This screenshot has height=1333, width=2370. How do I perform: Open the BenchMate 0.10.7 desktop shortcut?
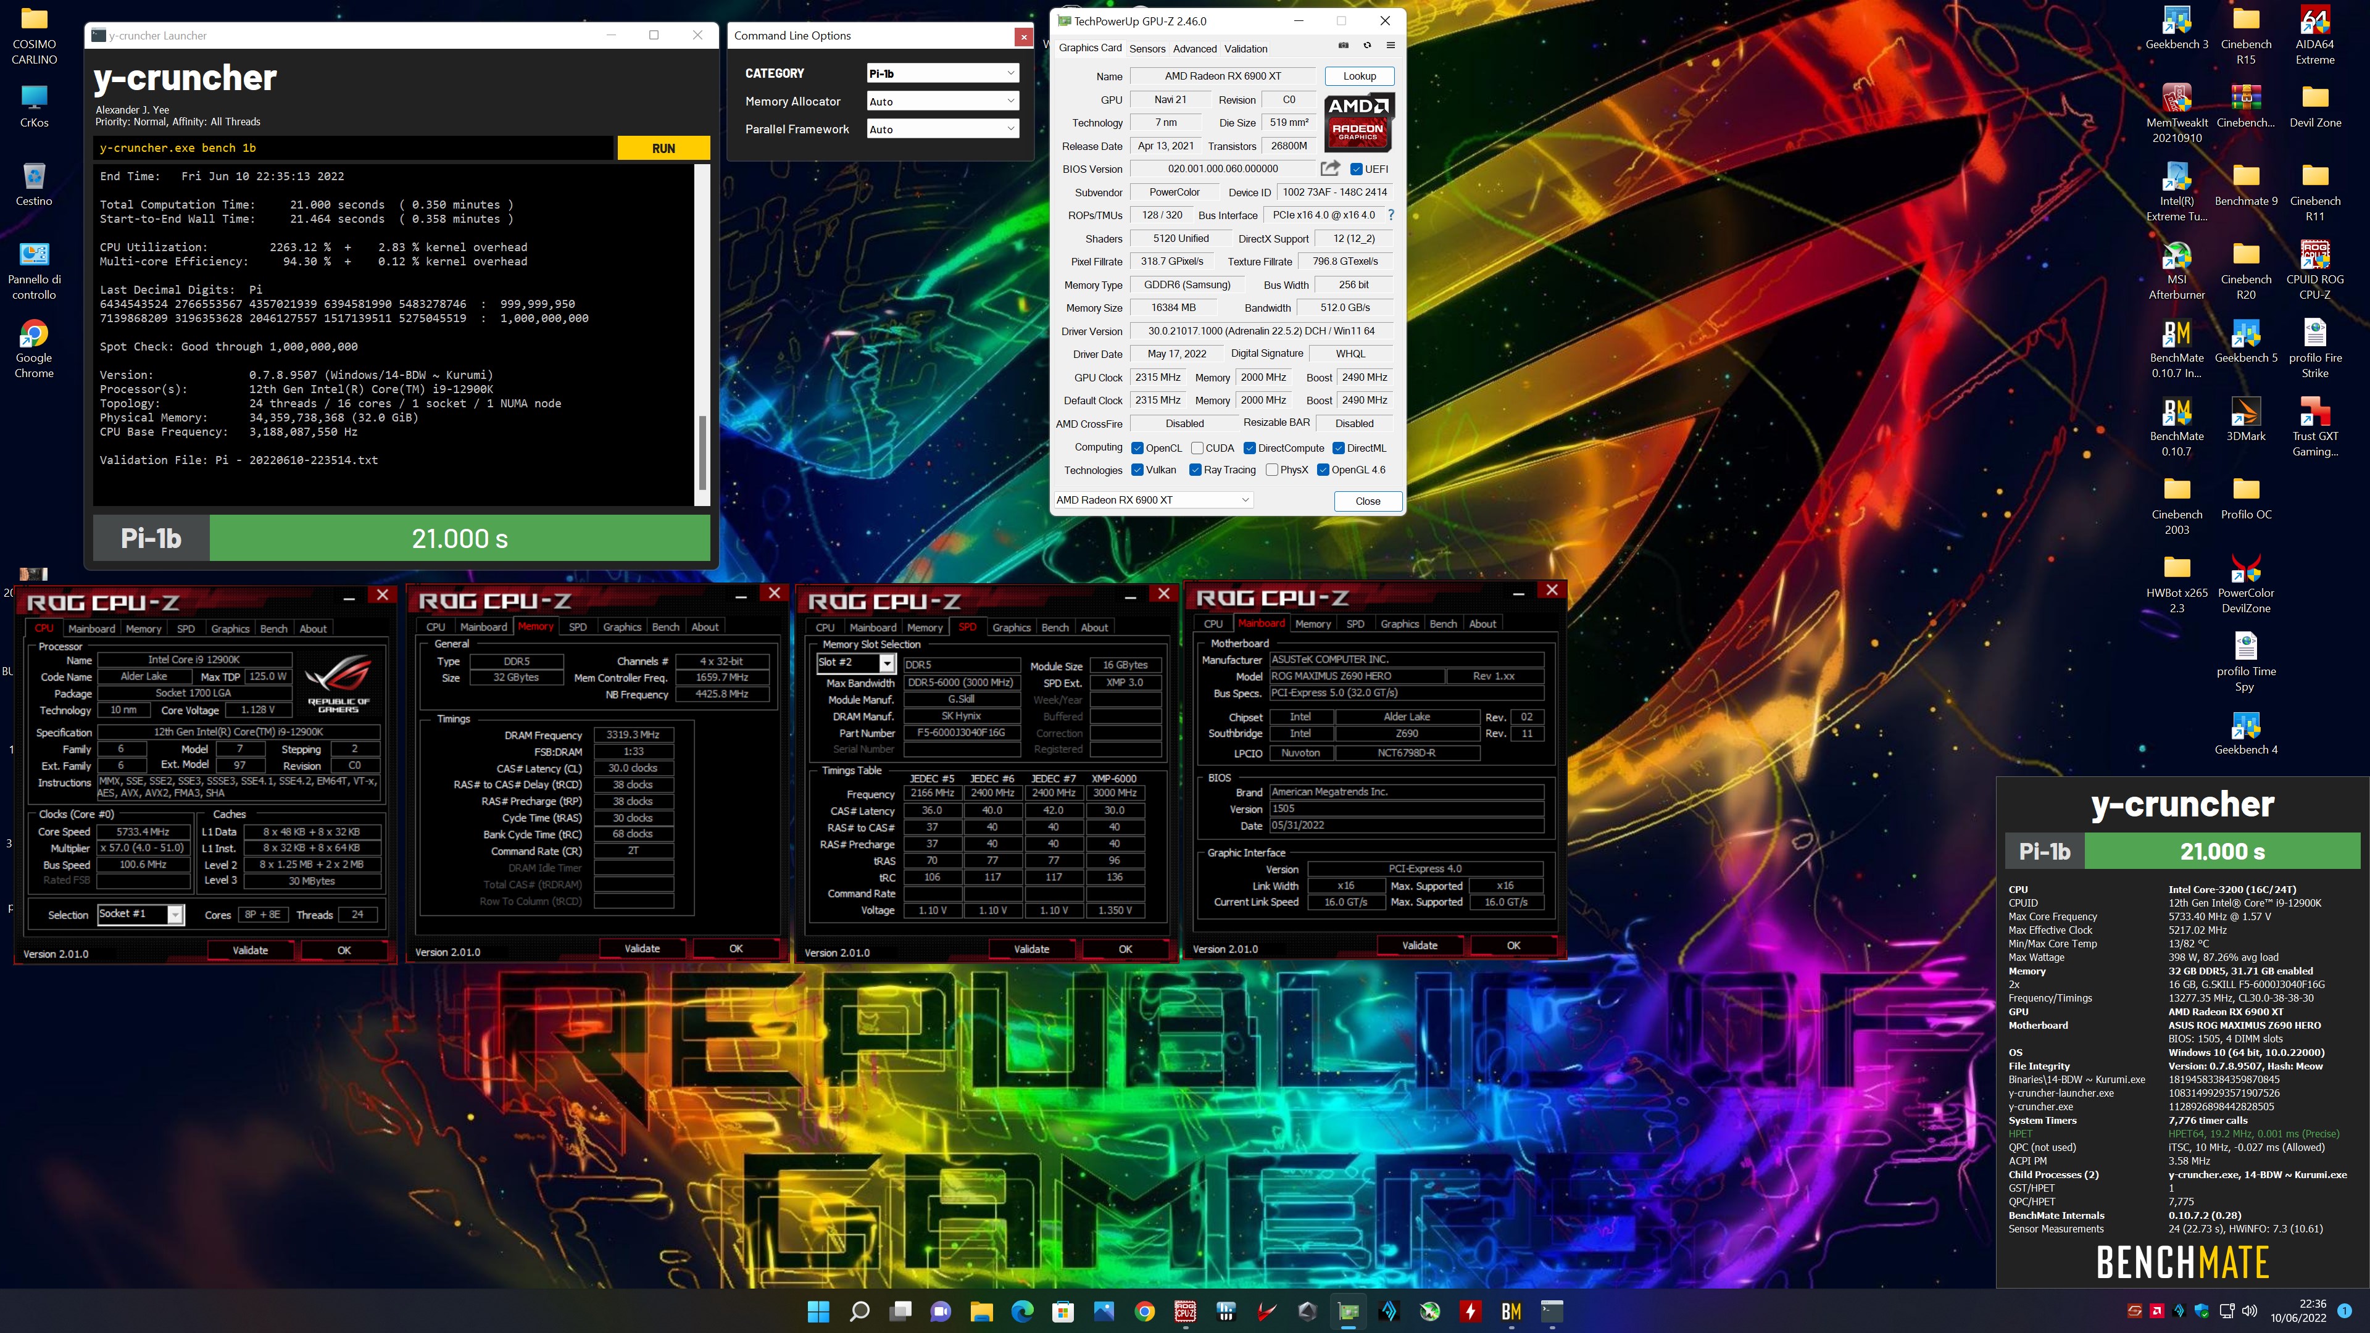pos(2177,427)
